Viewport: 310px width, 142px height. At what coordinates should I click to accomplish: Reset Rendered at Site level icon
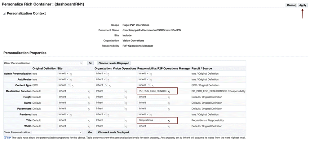click(71, 115)
